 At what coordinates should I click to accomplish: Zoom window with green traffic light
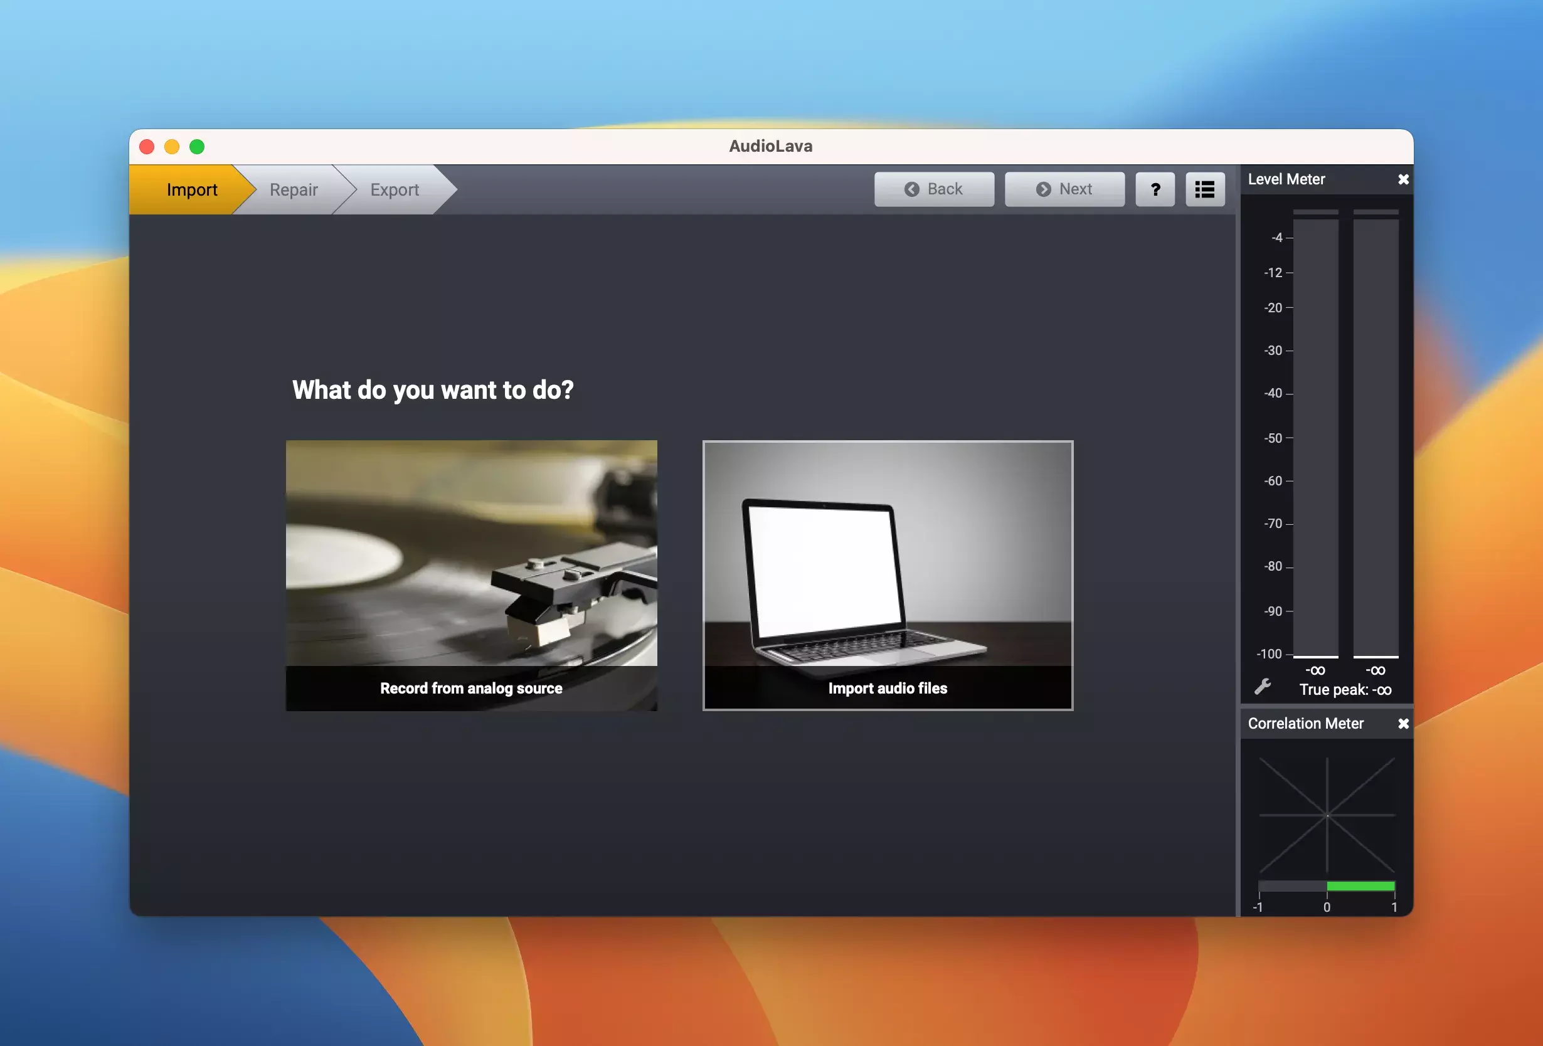coord(197,147)
